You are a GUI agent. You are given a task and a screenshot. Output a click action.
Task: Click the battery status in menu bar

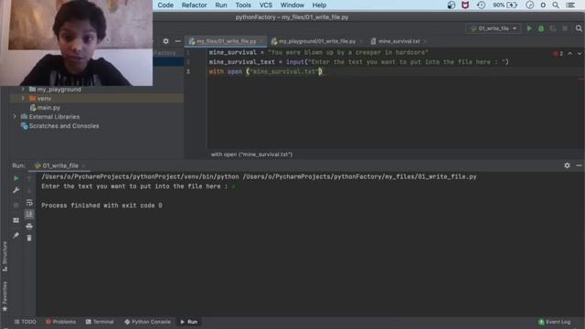point(505,5)
